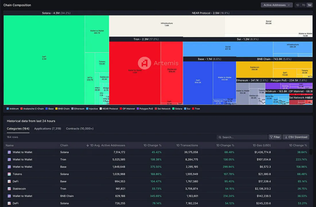Select Base DeFi 644.0K treemap block
This screenshot has height=207, width=316.
[x=198, y=83]
